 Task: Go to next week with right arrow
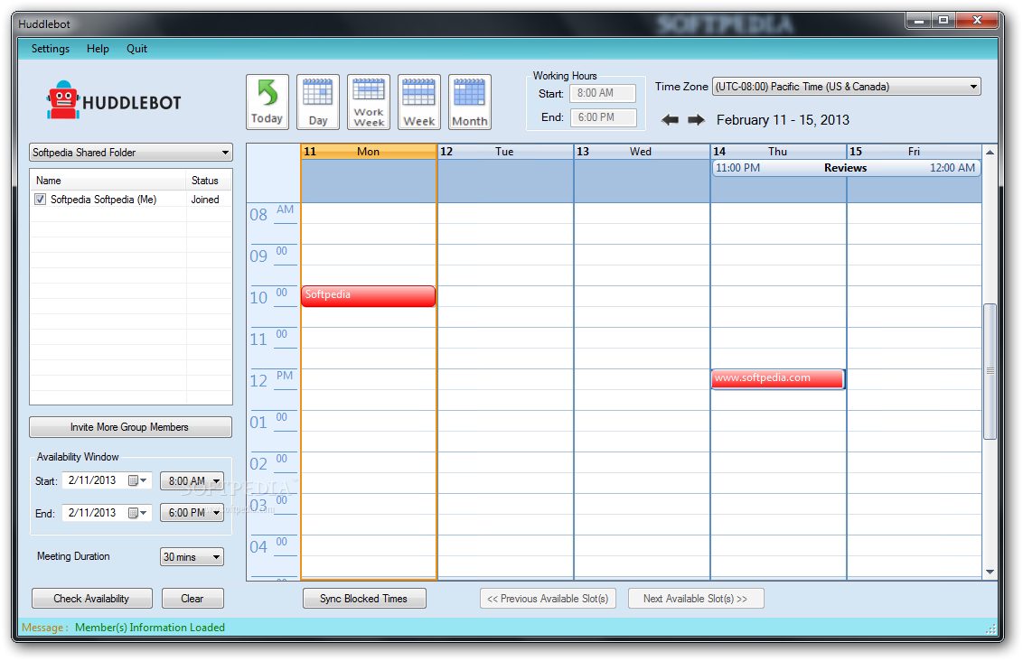coord(696,120)
